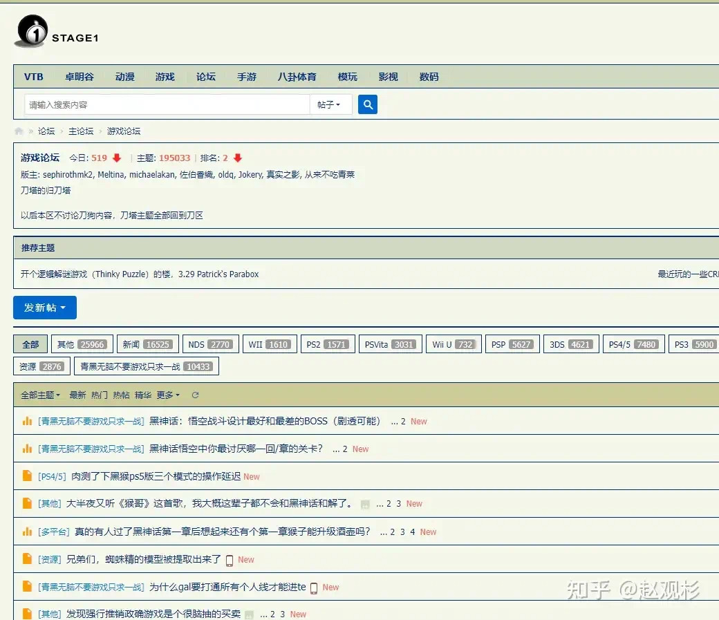This screenshot has width=719, height=620.
Task: Switch to the 动漫 navigation tab
Action: tap(124, 77)
